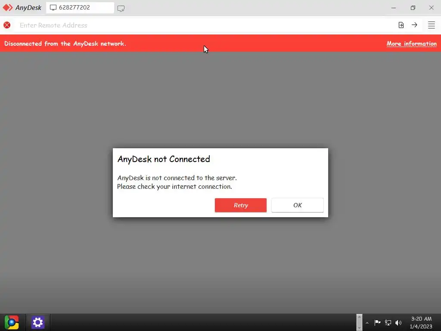
Task: Click the 'Disconnected from the AnyDesk network.' text
Action: click(x=65, y=44)
